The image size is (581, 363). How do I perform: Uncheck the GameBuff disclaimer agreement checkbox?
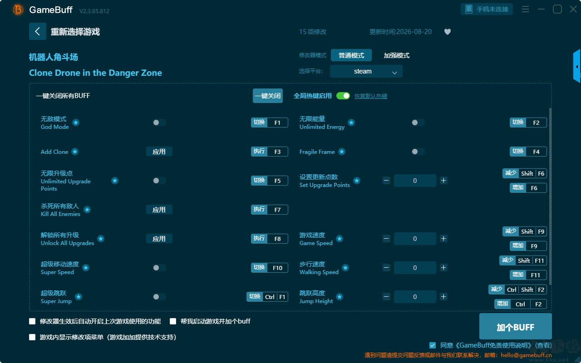[433, 345]
